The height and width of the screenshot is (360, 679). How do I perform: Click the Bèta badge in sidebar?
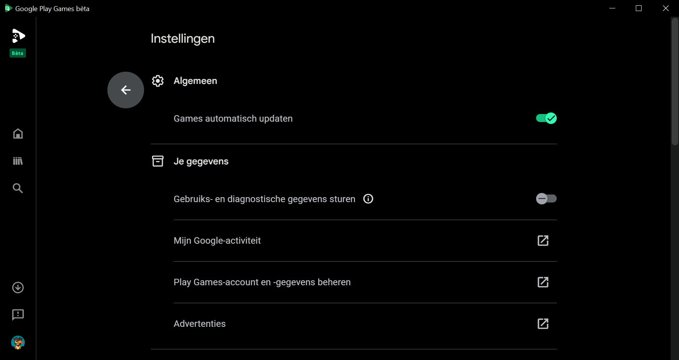18,53
